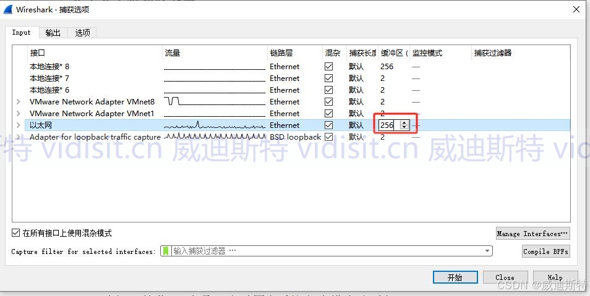
Task: Sort by the 接口 column header
Action: tap(95, 53)
